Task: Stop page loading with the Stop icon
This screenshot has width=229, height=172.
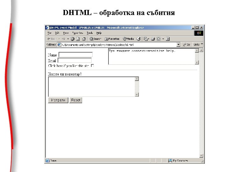Action: tap(73, 39)
